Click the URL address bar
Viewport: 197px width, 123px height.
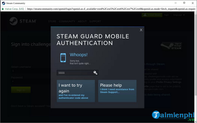tap(111, 9)
